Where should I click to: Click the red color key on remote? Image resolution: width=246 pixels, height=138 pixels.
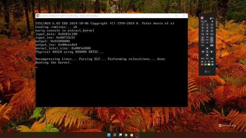202,64
